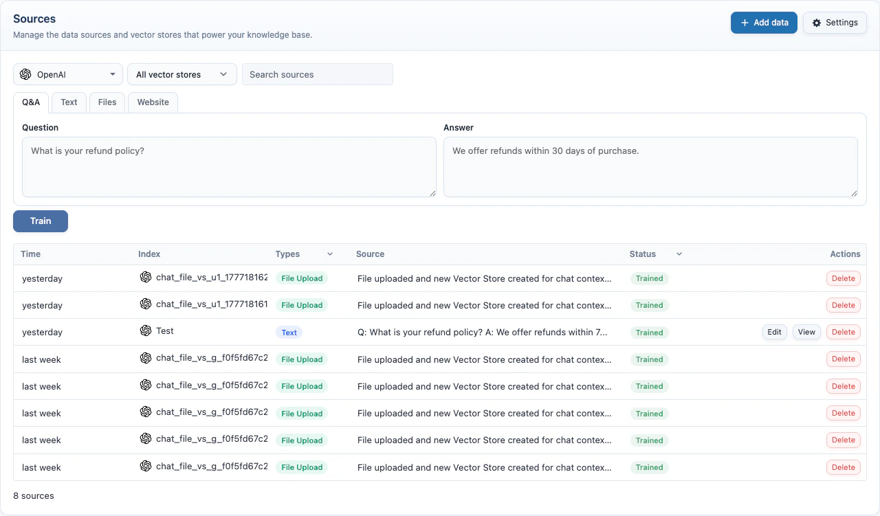Click inside the Search sources field

point(317,74)
